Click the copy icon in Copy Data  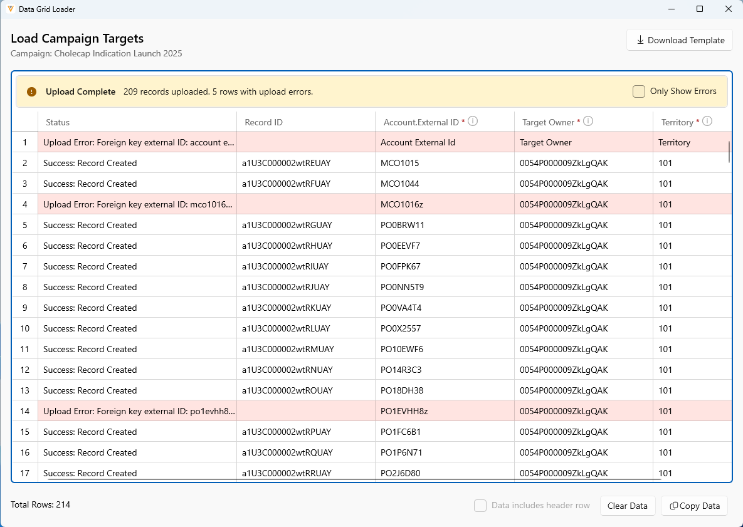[673, 506]
